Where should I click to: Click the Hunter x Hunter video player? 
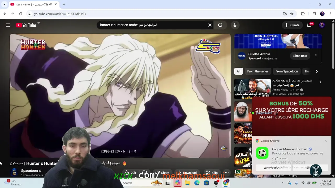pyautogui.click(x=120, y=96)
